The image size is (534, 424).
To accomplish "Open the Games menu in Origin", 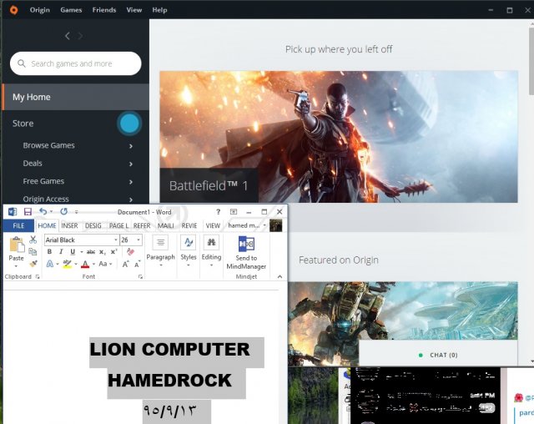I will pyautogui.click(x=71, y=10).
